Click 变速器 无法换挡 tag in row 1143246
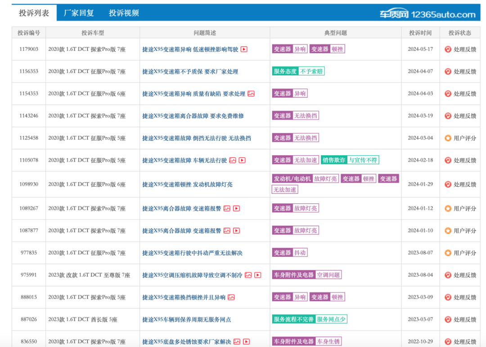Viewport: 486px width, 347px height. (x=295, y=116)
